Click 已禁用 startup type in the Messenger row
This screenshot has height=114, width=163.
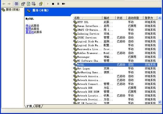[x=132, y=57]
